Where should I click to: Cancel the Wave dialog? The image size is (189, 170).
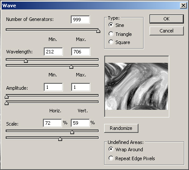[167, 31]
